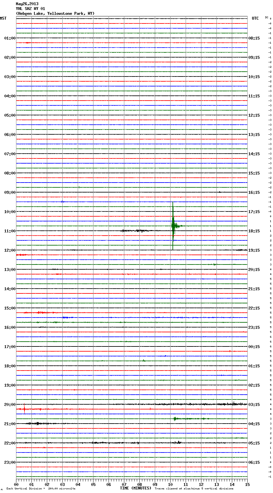This screenshot has height=493, width=273.
Task: Select the 15:00 MST row label
Action: [10, 308]
